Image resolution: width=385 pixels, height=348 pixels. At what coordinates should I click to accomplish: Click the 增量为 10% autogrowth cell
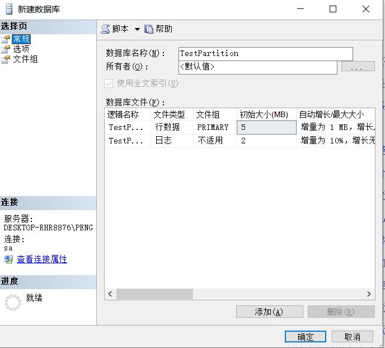[336, 141]
